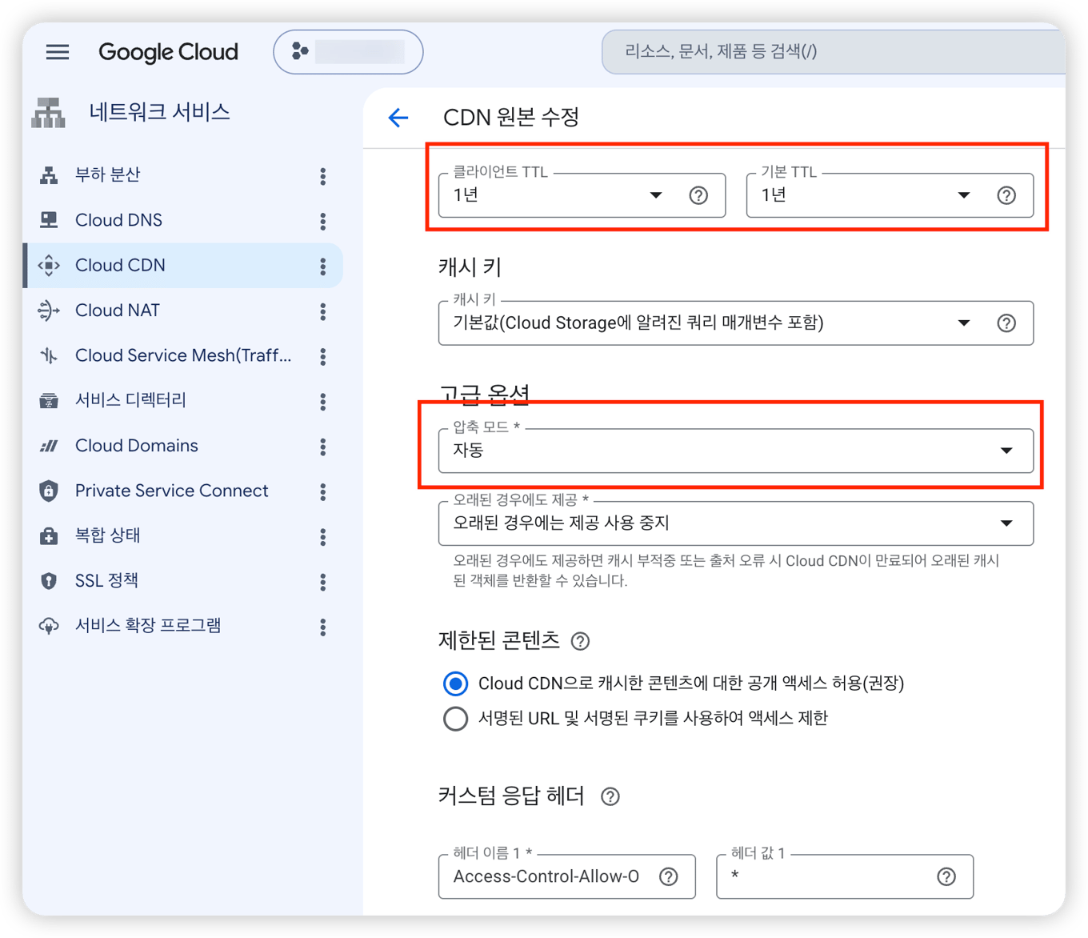Click the Cloud Domains sidebar icon
Image resolution: width=1088 pixels, height=938 pixels.
[x=49, y=446]
